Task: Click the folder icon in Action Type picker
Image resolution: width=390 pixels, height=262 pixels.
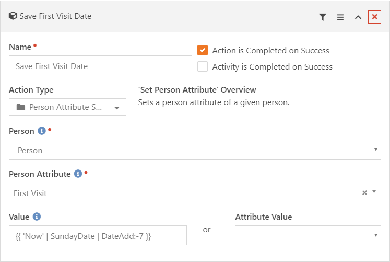Action: click(x=21, y=107)
